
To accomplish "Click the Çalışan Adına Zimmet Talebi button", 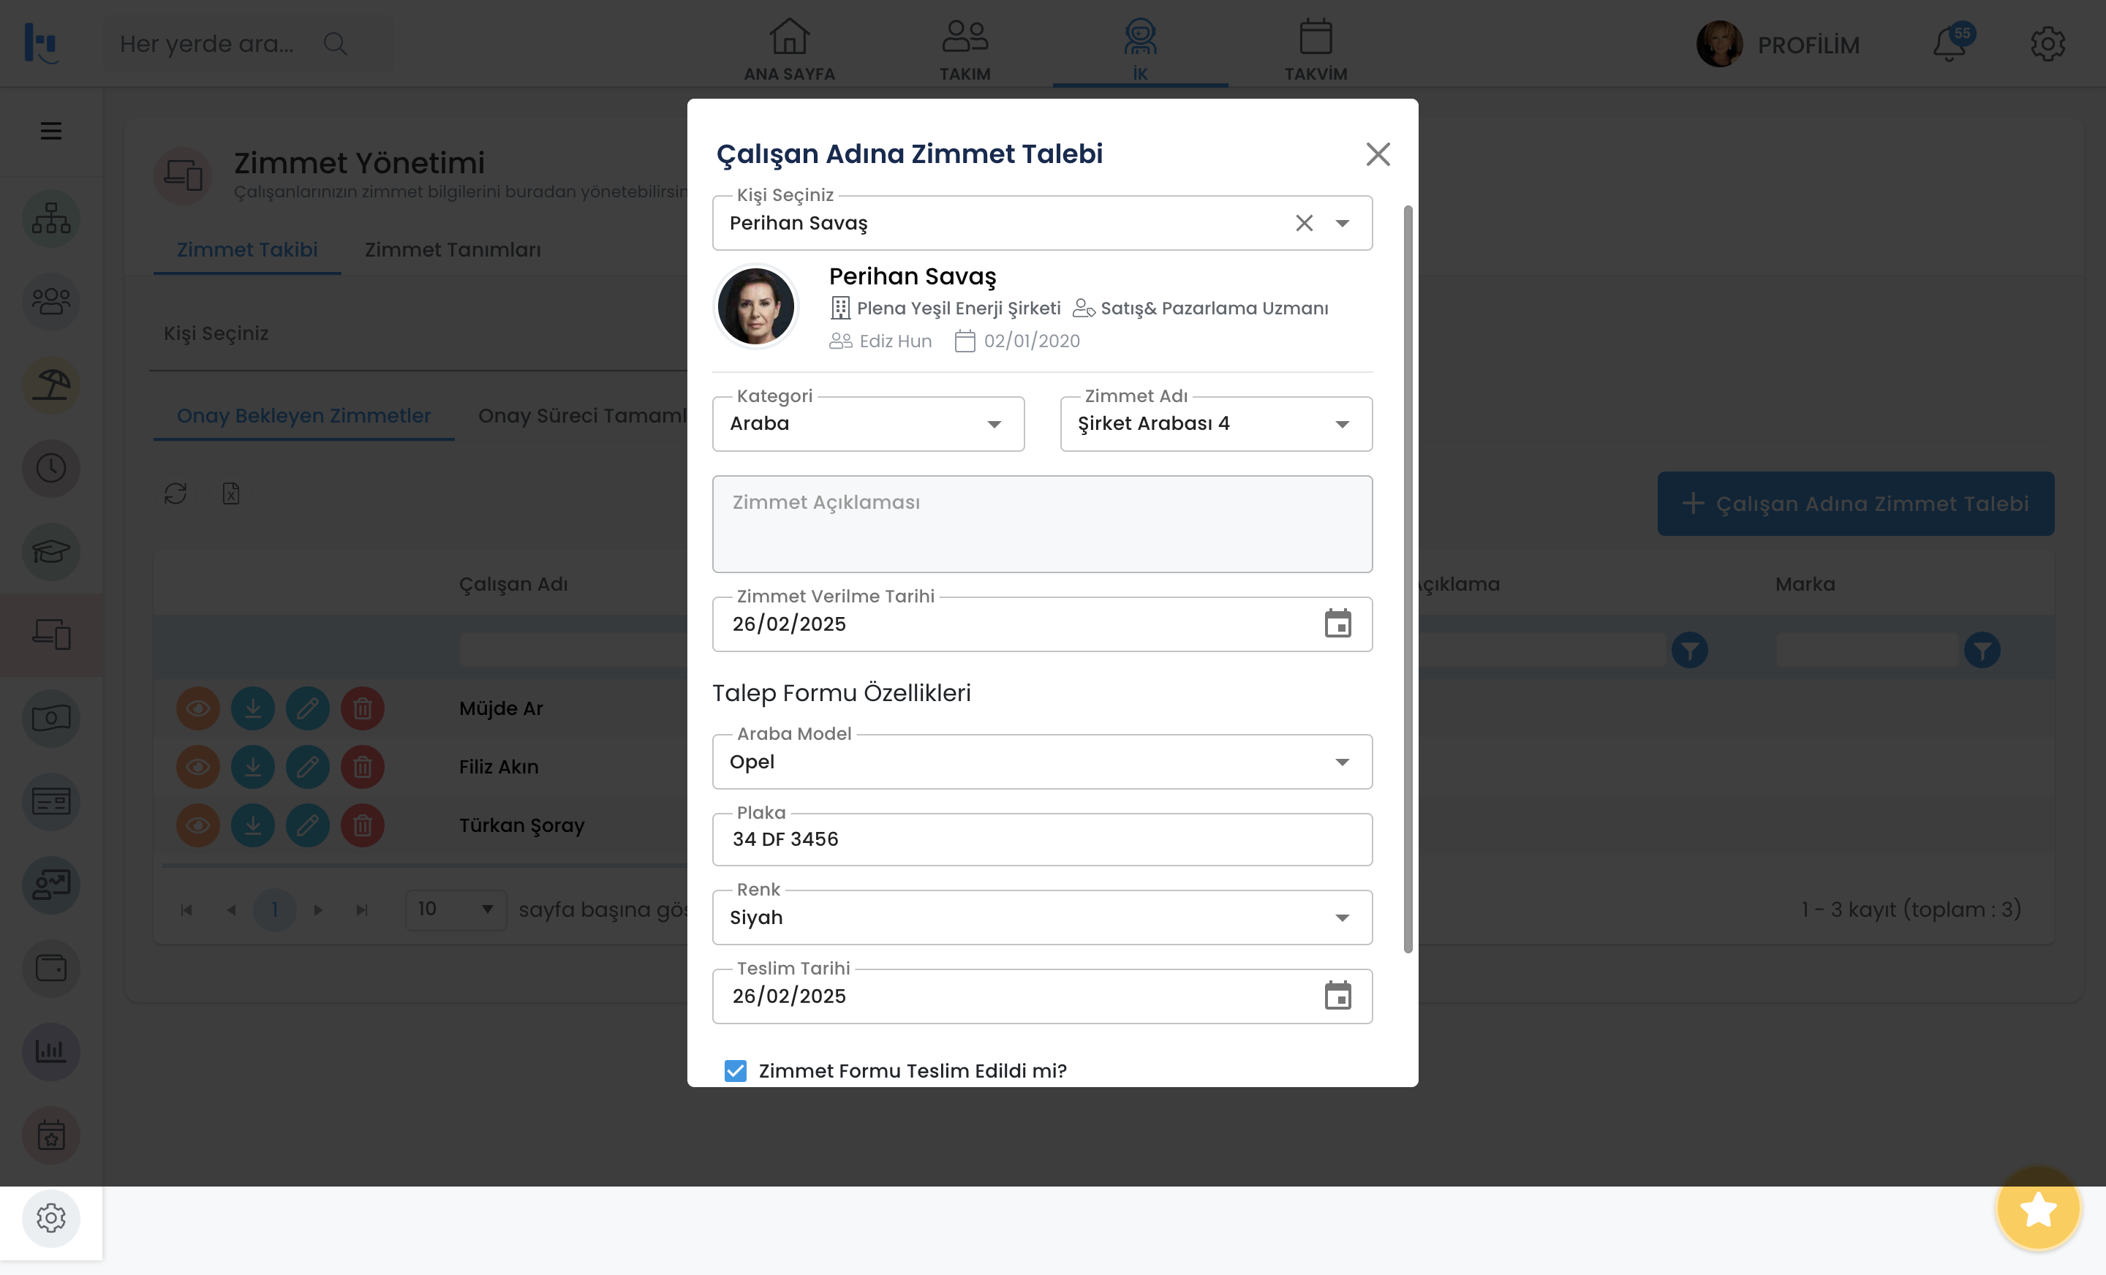I will pyautogui.click(x=1856, y=504).
